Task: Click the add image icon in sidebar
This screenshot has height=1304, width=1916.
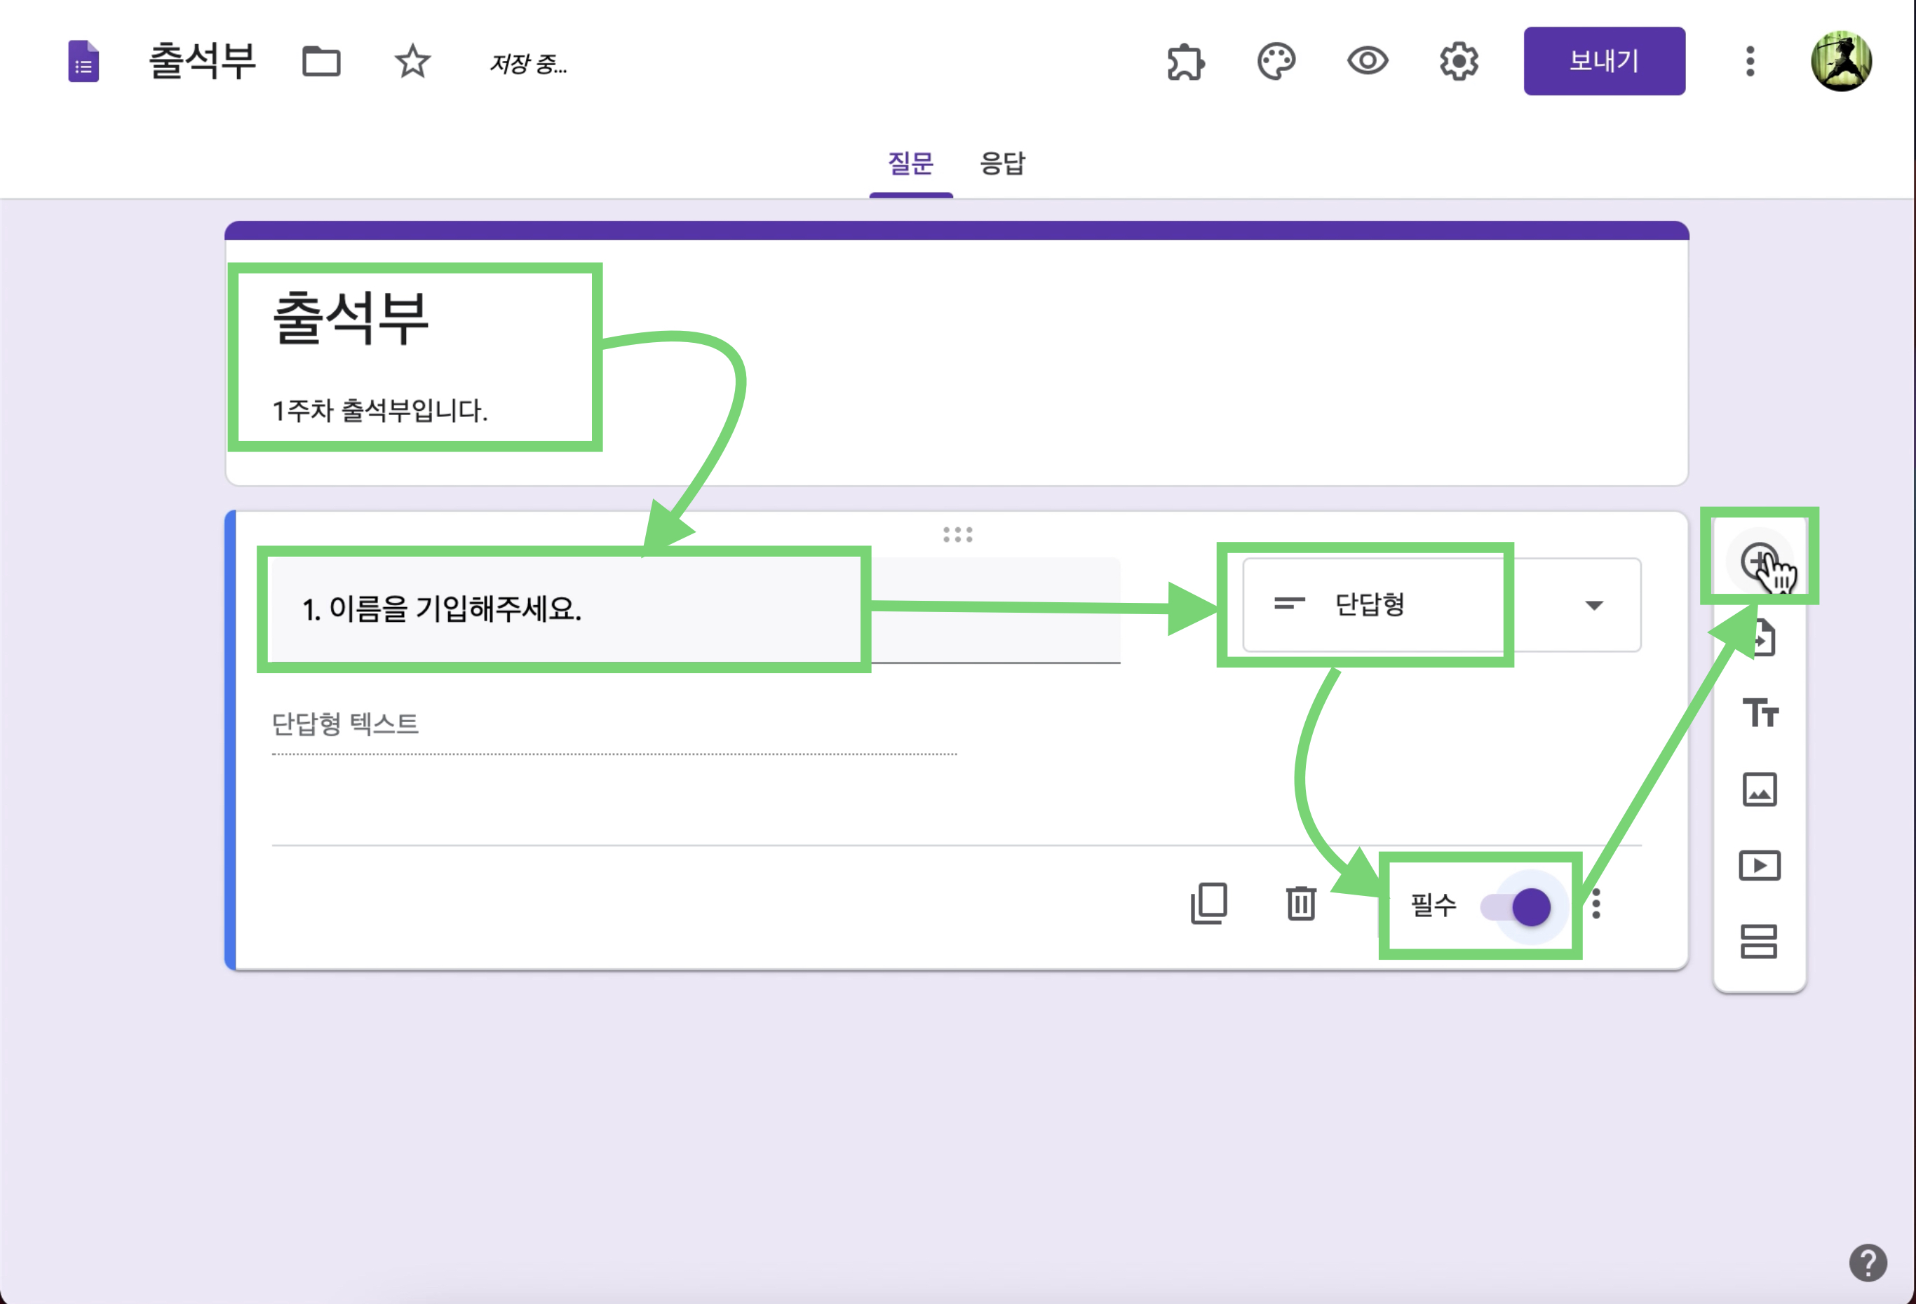Action: coord(1760,789)
